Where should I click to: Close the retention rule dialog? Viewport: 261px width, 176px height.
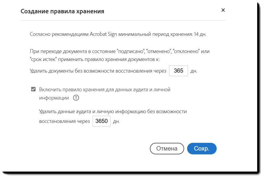tap(223, 10)
